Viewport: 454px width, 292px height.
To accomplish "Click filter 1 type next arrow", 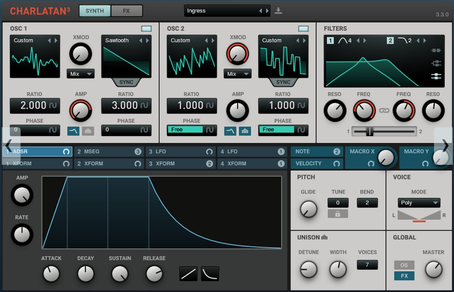I will [x=365, y=40].
